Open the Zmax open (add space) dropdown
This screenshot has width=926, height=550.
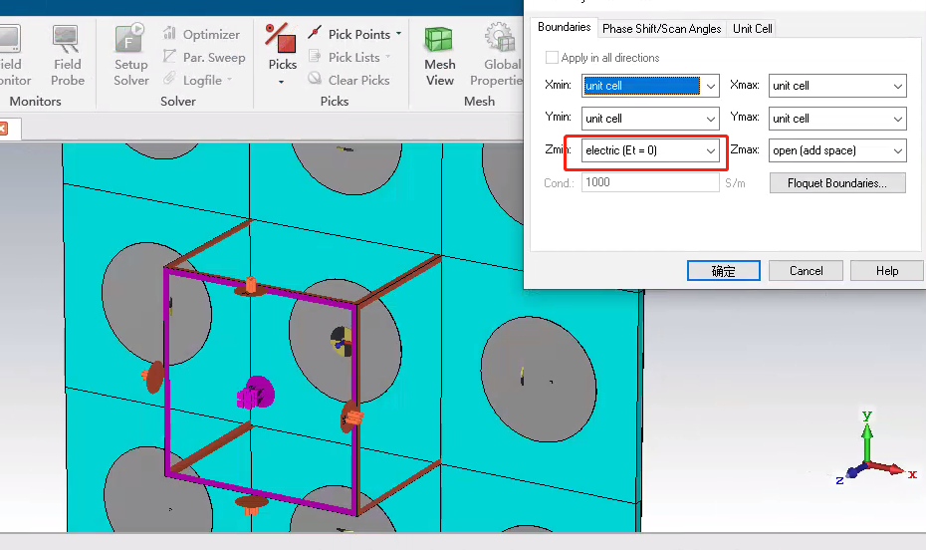(x=837, y=150)
